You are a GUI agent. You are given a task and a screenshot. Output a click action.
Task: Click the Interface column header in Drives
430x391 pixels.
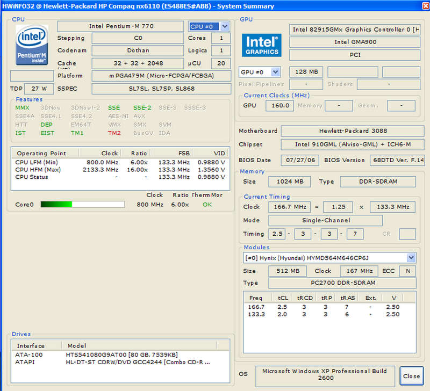coord(37,345)
